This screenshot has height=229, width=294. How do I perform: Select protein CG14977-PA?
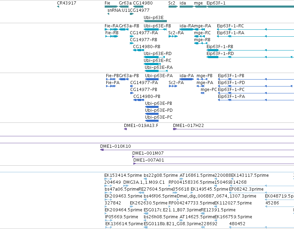click(x=144, y=83)
